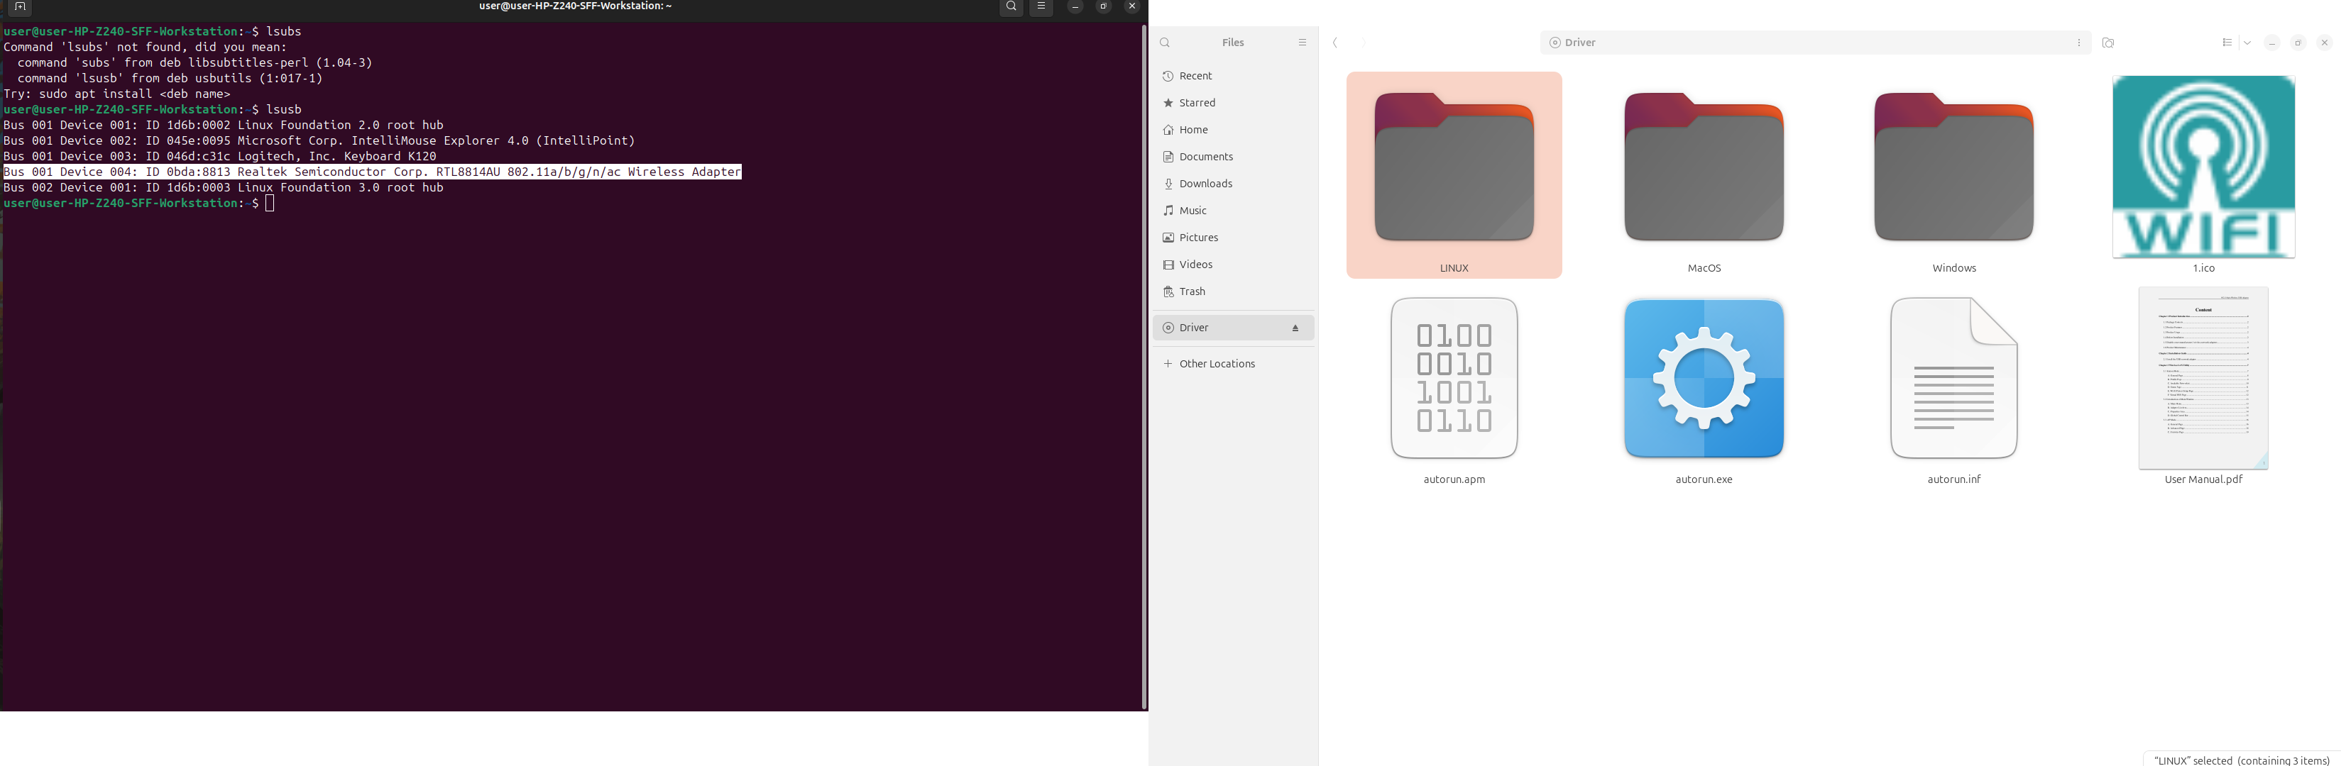The width and height of the screenshot is (2341, 766).
Task: Toggle list view layout
Action: [2227, 43]
